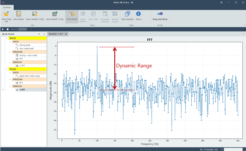Open a data file from the ribbon
The height and width of the screenshot is (151, 246).
pyautogui.click(x=7, y=17)
